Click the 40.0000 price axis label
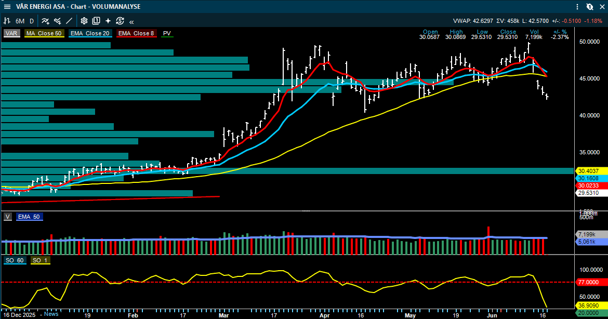Viewport: 608px width, 319px height. (589, 115)
